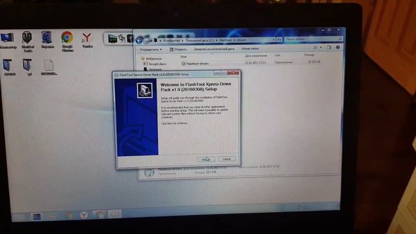This screenshot has width=416, height=234.
Task: Click the monitor icon in the desktop gadget bar
Action: tap(112, 39)
